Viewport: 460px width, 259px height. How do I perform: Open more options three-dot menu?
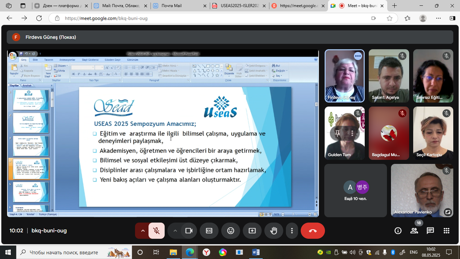(x=292, y=231)
